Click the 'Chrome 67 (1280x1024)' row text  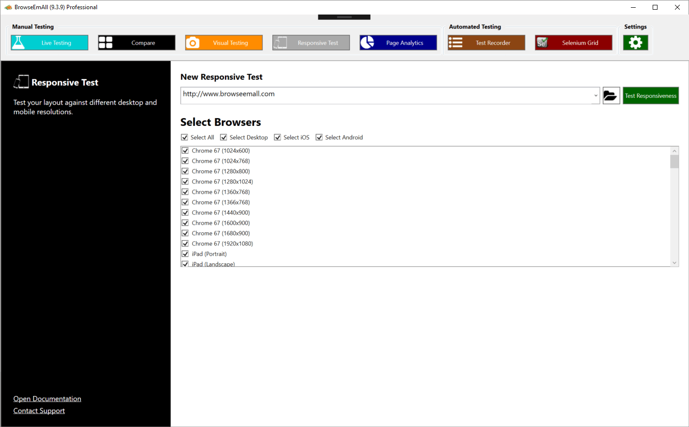(x=222, y=182)
